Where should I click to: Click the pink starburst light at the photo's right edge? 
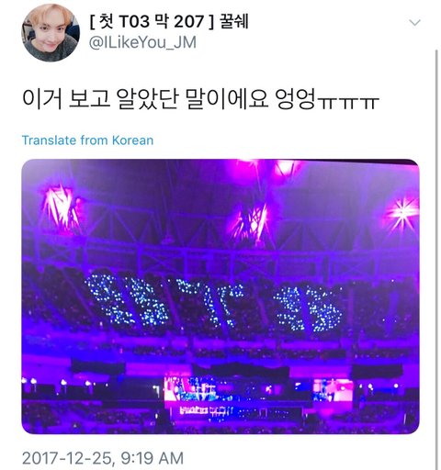point(402,212)
